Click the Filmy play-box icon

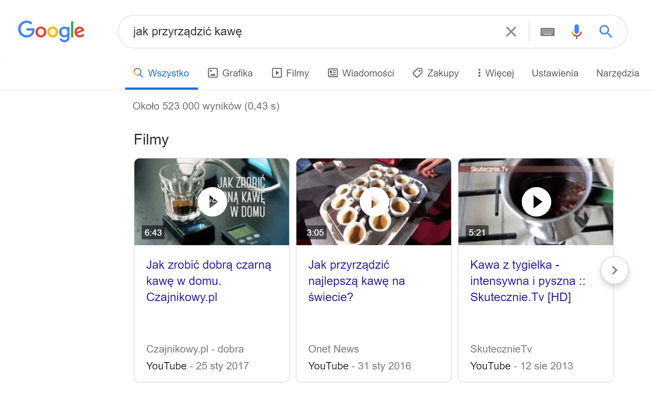pyautogui.click(x=277, y=73)
